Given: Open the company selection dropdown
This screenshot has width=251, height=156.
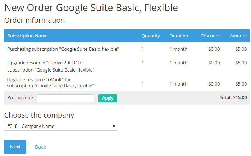Looking at the screenshot, I should [60, 127].
